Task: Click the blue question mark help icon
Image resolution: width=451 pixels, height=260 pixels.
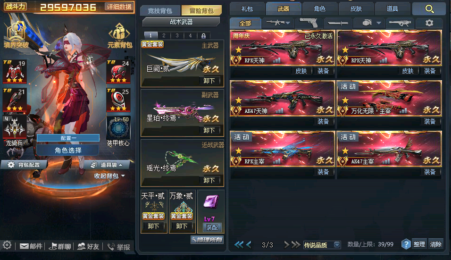Action: pyautogui.click(x=406, y=244)
